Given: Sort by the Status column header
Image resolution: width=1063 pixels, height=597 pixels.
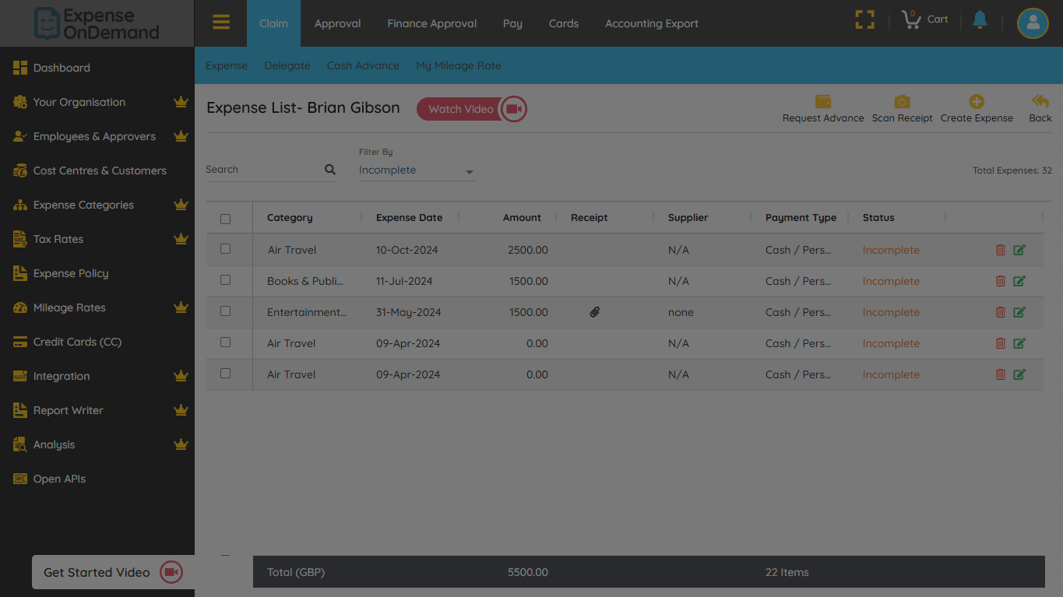Looking at the screenshot, I should [x=878, y=218].
